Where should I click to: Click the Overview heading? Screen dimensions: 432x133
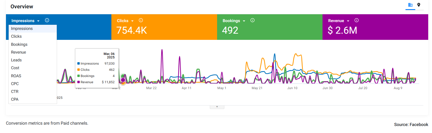[22, 6]
